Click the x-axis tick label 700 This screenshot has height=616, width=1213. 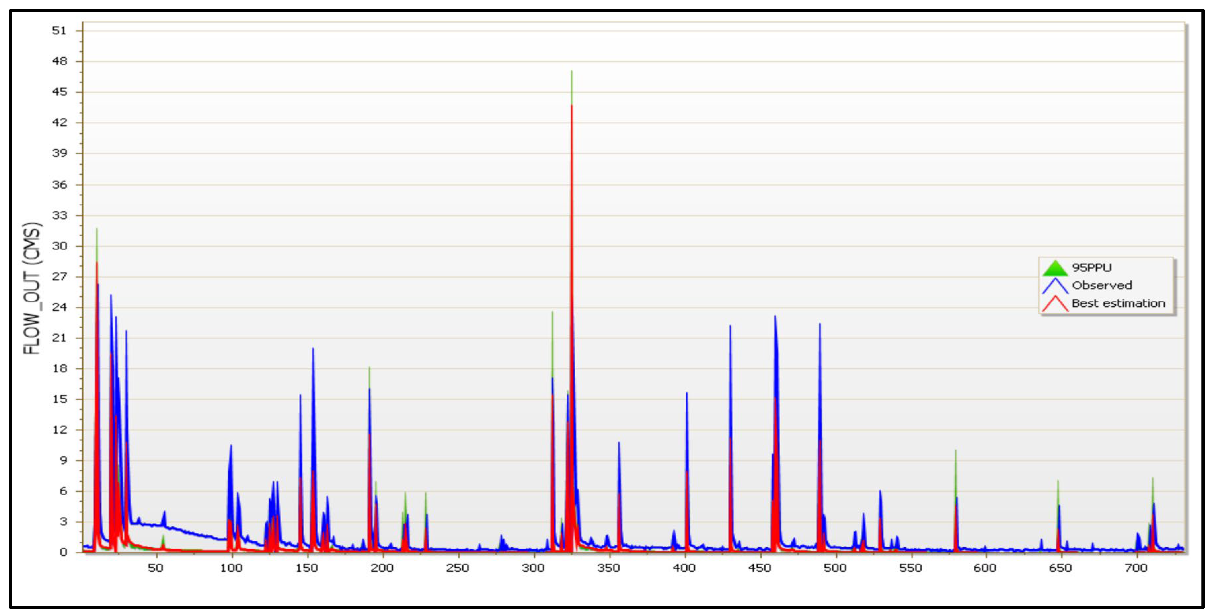coord(1136,568)
